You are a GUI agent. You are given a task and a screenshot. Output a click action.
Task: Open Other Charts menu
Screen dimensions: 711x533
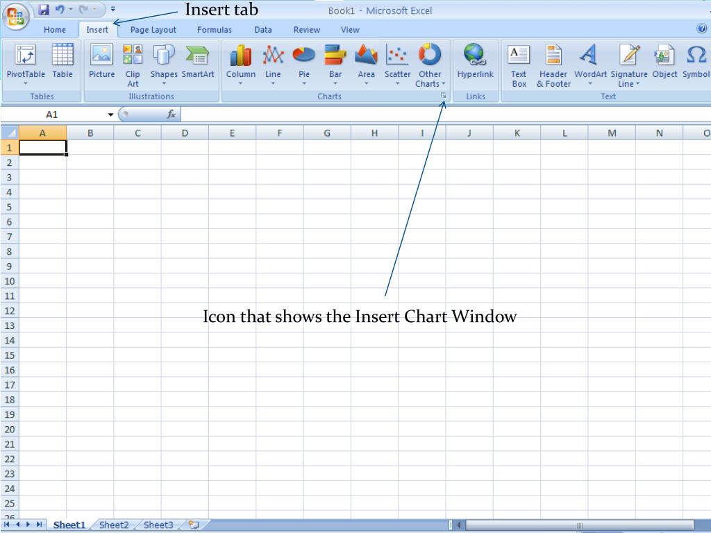430,65
